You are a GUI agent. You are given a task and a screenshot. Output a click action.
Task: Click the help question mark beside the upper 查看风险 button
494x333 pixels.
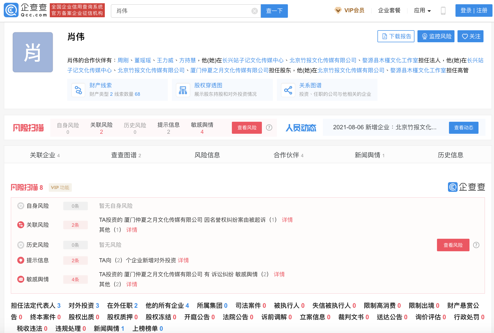[x=269, y=127]
